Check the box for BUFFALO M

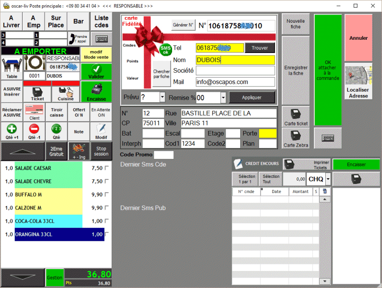click(106, 195)
